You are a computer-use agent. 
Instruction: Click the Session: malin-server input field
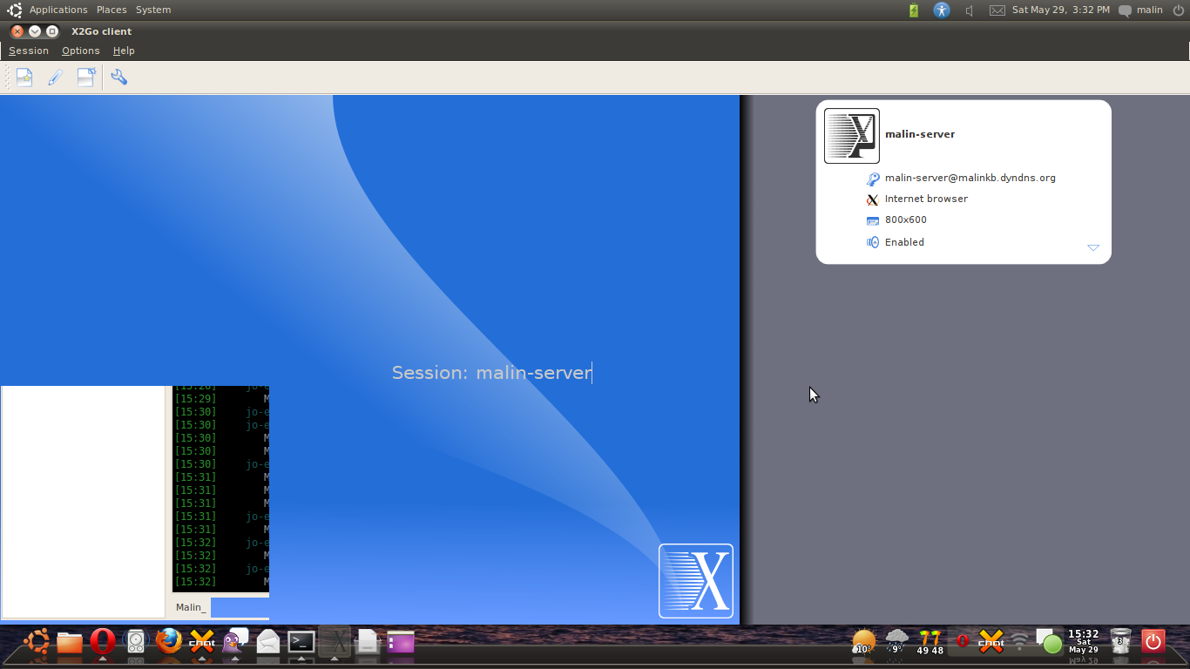click(x=492, y=373)
